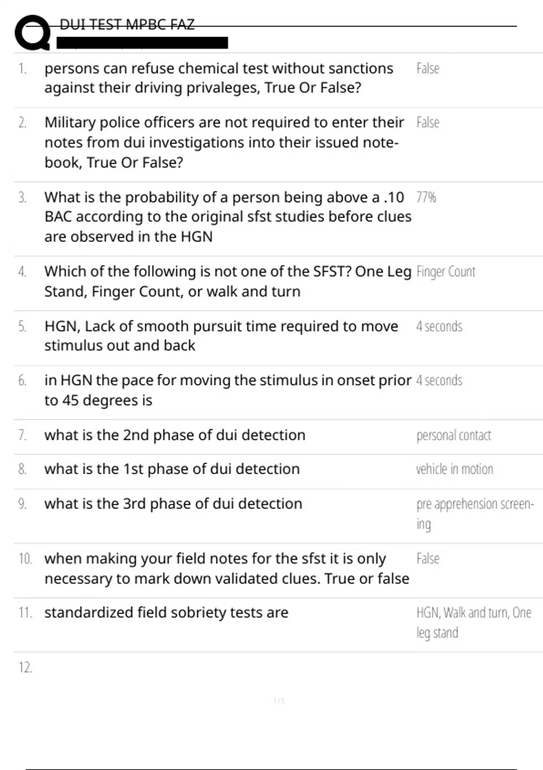Click the Q logo icon at top-left
Image resolution: width=543 pixels, height=770 pixels.
pyautogui.click(x=33, y=33)
